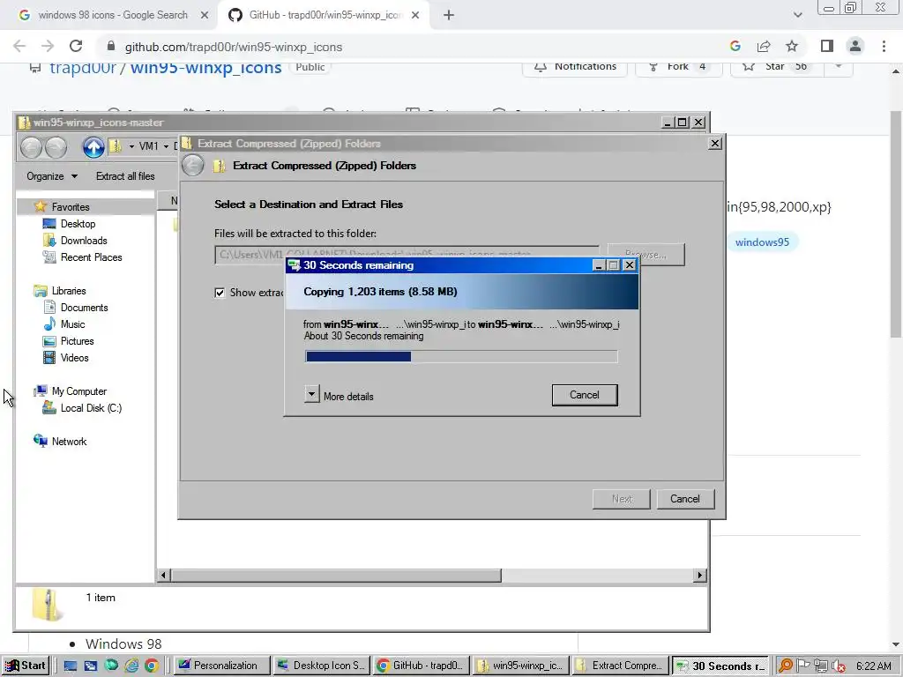903x677 pixels.
Task: Click muted volume tray icon
Action: click(x=839, y=666)
